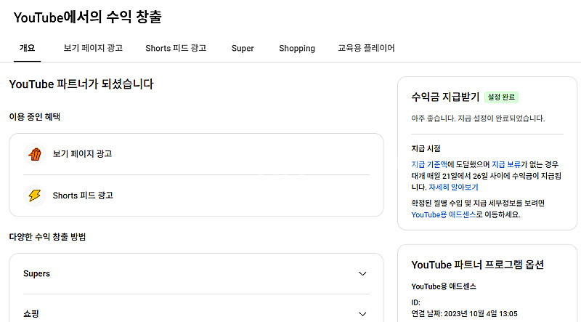581x322 pixels.
Task: Click the lightning bolt Shorts 피드 광고 icon
Action: tap(35, 195)
